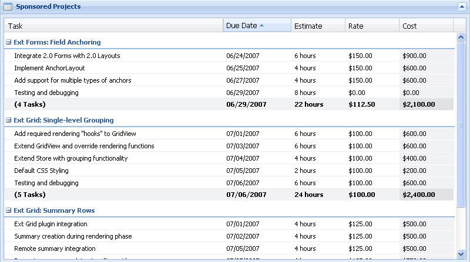Click the $200.00 cost cell
Screen dimensions: 470x262
414,171
